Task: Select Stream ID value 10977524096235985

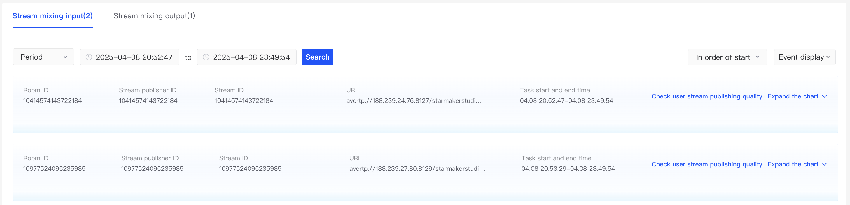Action: click(250, 168)
